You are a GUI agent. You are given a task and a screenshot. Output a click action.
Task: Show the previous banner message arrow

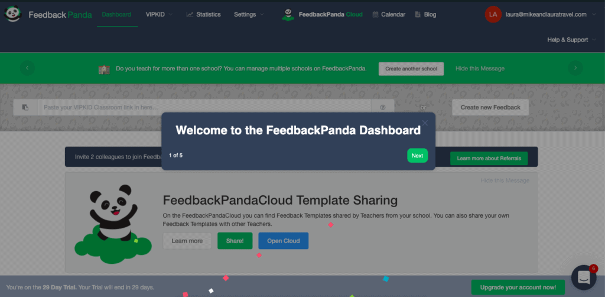(27, 68)
